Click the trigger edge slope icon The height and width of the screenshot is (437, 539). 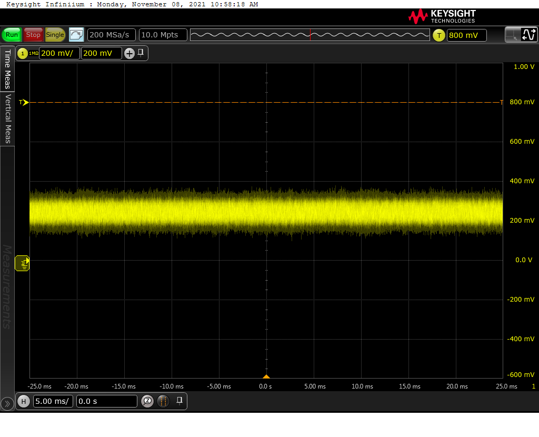point(528,35)
